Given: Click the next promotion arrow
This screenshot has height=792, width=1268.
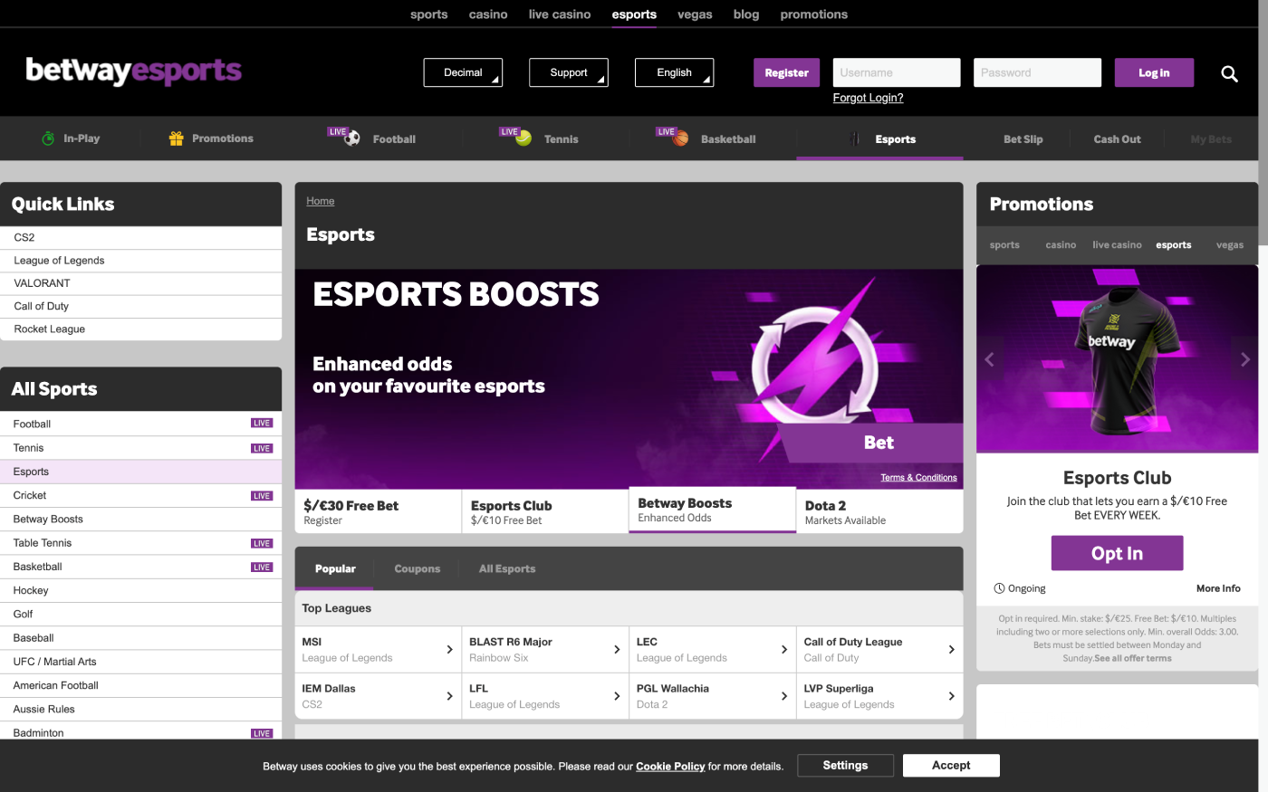Looking at the screenshot, I should [1245, 359].
